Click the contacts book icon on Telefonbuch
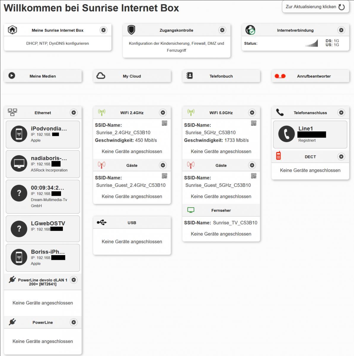This screenshot has height=356, width=354. coord(189,76)
